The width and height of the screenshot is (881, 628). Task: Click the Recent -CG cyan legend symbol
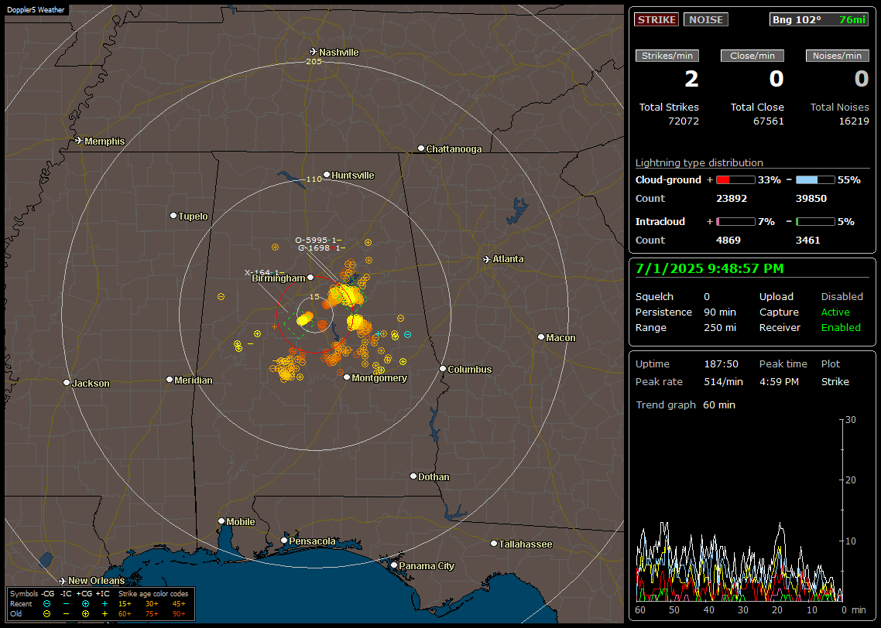click(46, 604)
